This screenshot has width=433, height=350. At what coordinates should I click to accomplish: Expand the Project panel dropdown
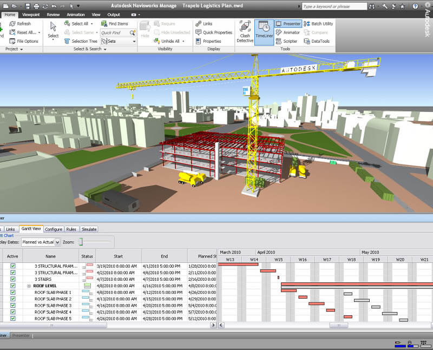click(x=21, y=49)
